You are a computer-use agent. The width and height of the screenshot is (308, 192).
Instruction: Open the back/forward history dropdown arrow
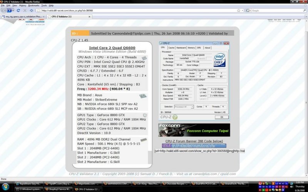coord(13,10)
